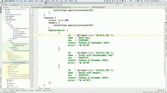
Task: Click the status value 200 on line 12
Action: [x=67, y=20]
